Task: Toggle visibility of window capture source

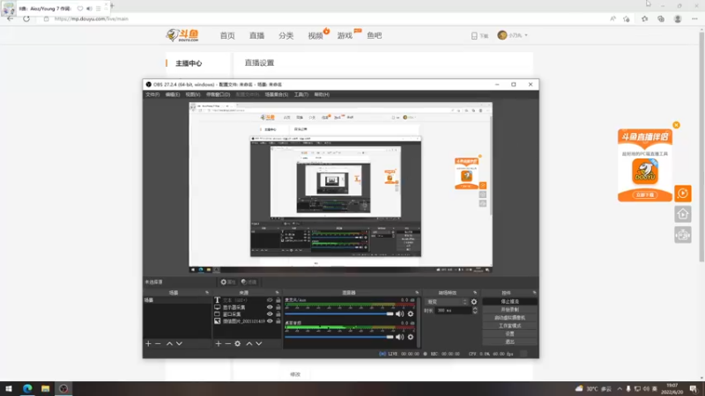Action: (x=270, y=314)
